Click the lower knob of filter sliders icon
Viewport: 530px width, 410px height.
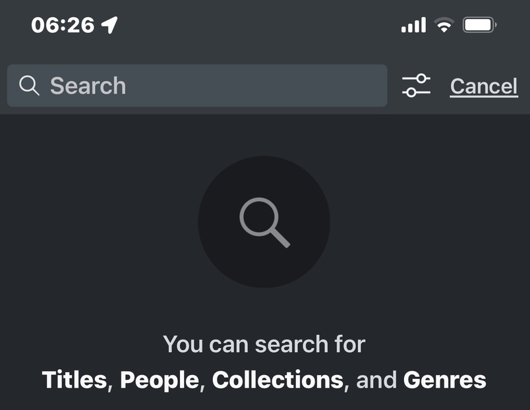tap(411, 93)
